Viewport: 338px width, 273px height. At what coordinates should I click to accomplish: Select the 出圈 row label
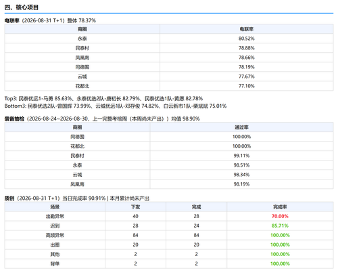[x=55, y=245]
